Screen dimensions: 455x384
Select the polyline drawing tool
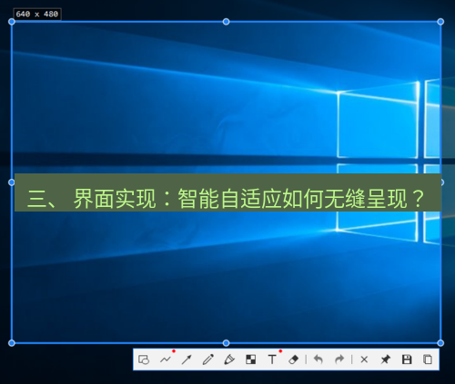coord(166,359)
